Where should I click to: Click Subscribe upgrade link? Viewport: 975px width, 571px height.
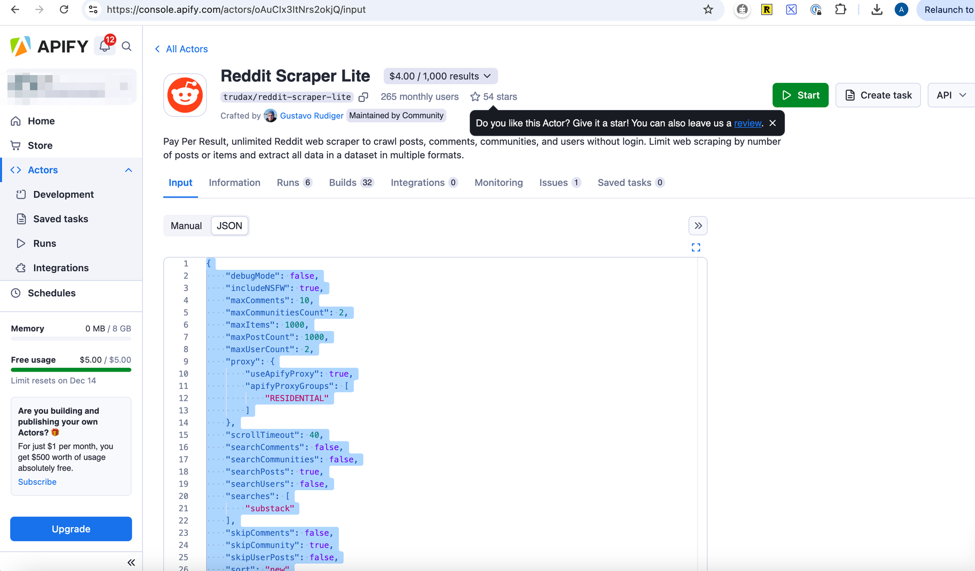(38, 481)
